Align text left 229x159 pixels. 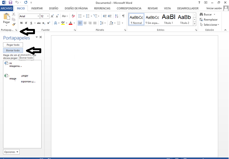80,23
